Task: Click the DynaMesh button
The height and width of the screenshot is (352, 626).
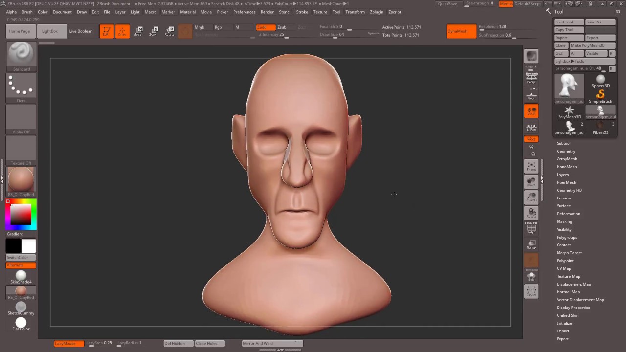Action: point(461,31)
